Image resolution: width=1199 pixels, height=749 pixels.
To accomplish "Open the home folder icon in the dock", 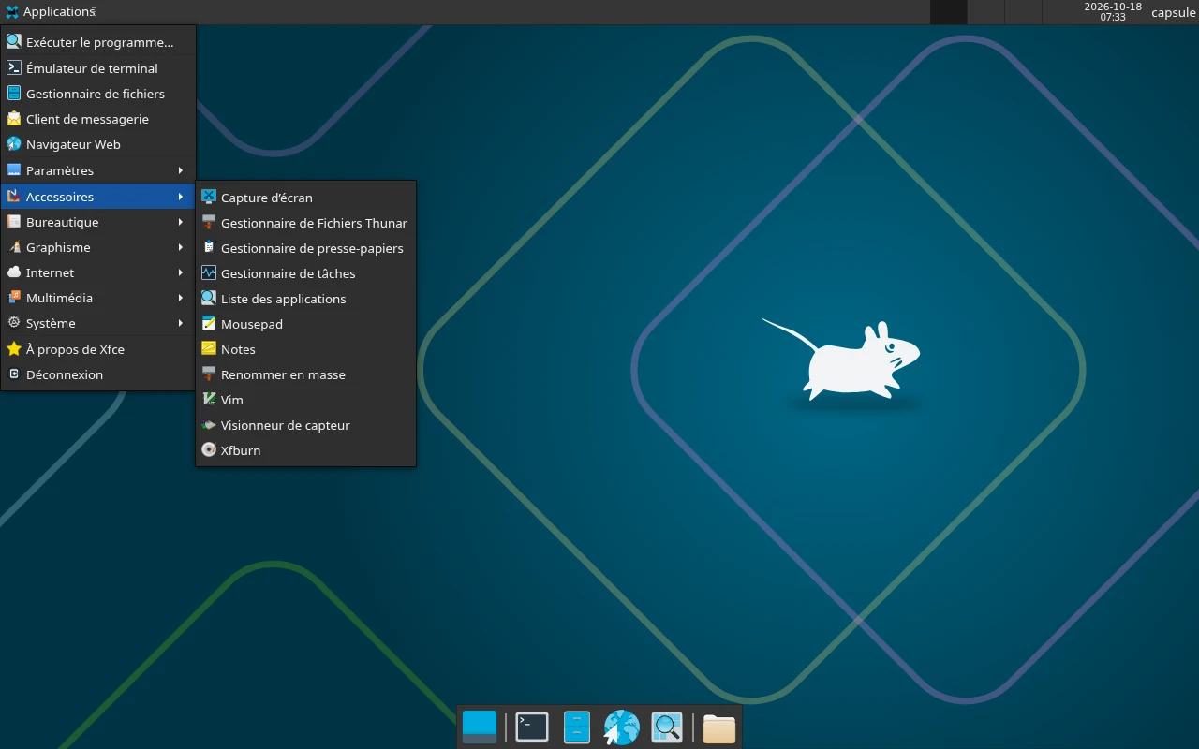I will click(x=719, y=727).
